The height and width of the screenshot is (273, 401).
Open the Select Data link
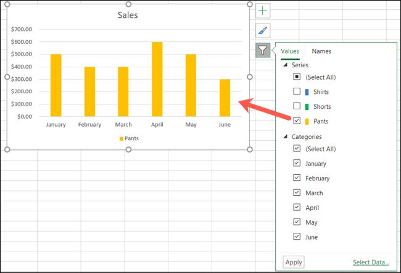(370, 262)
